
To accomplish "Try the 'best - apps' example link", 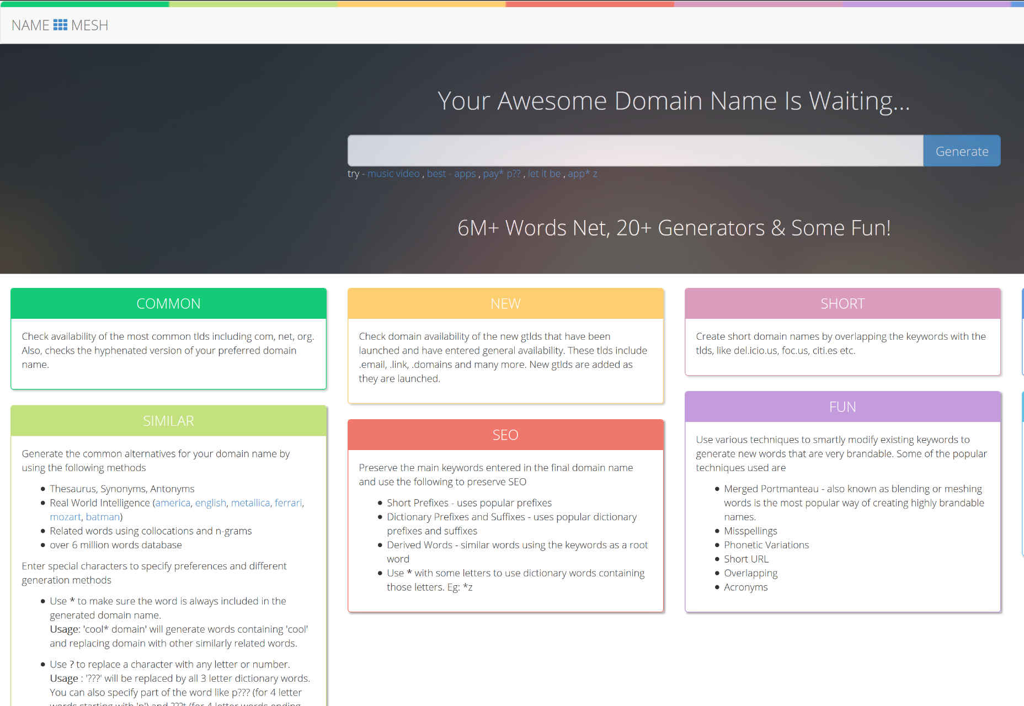I will [x=451, y=173].
